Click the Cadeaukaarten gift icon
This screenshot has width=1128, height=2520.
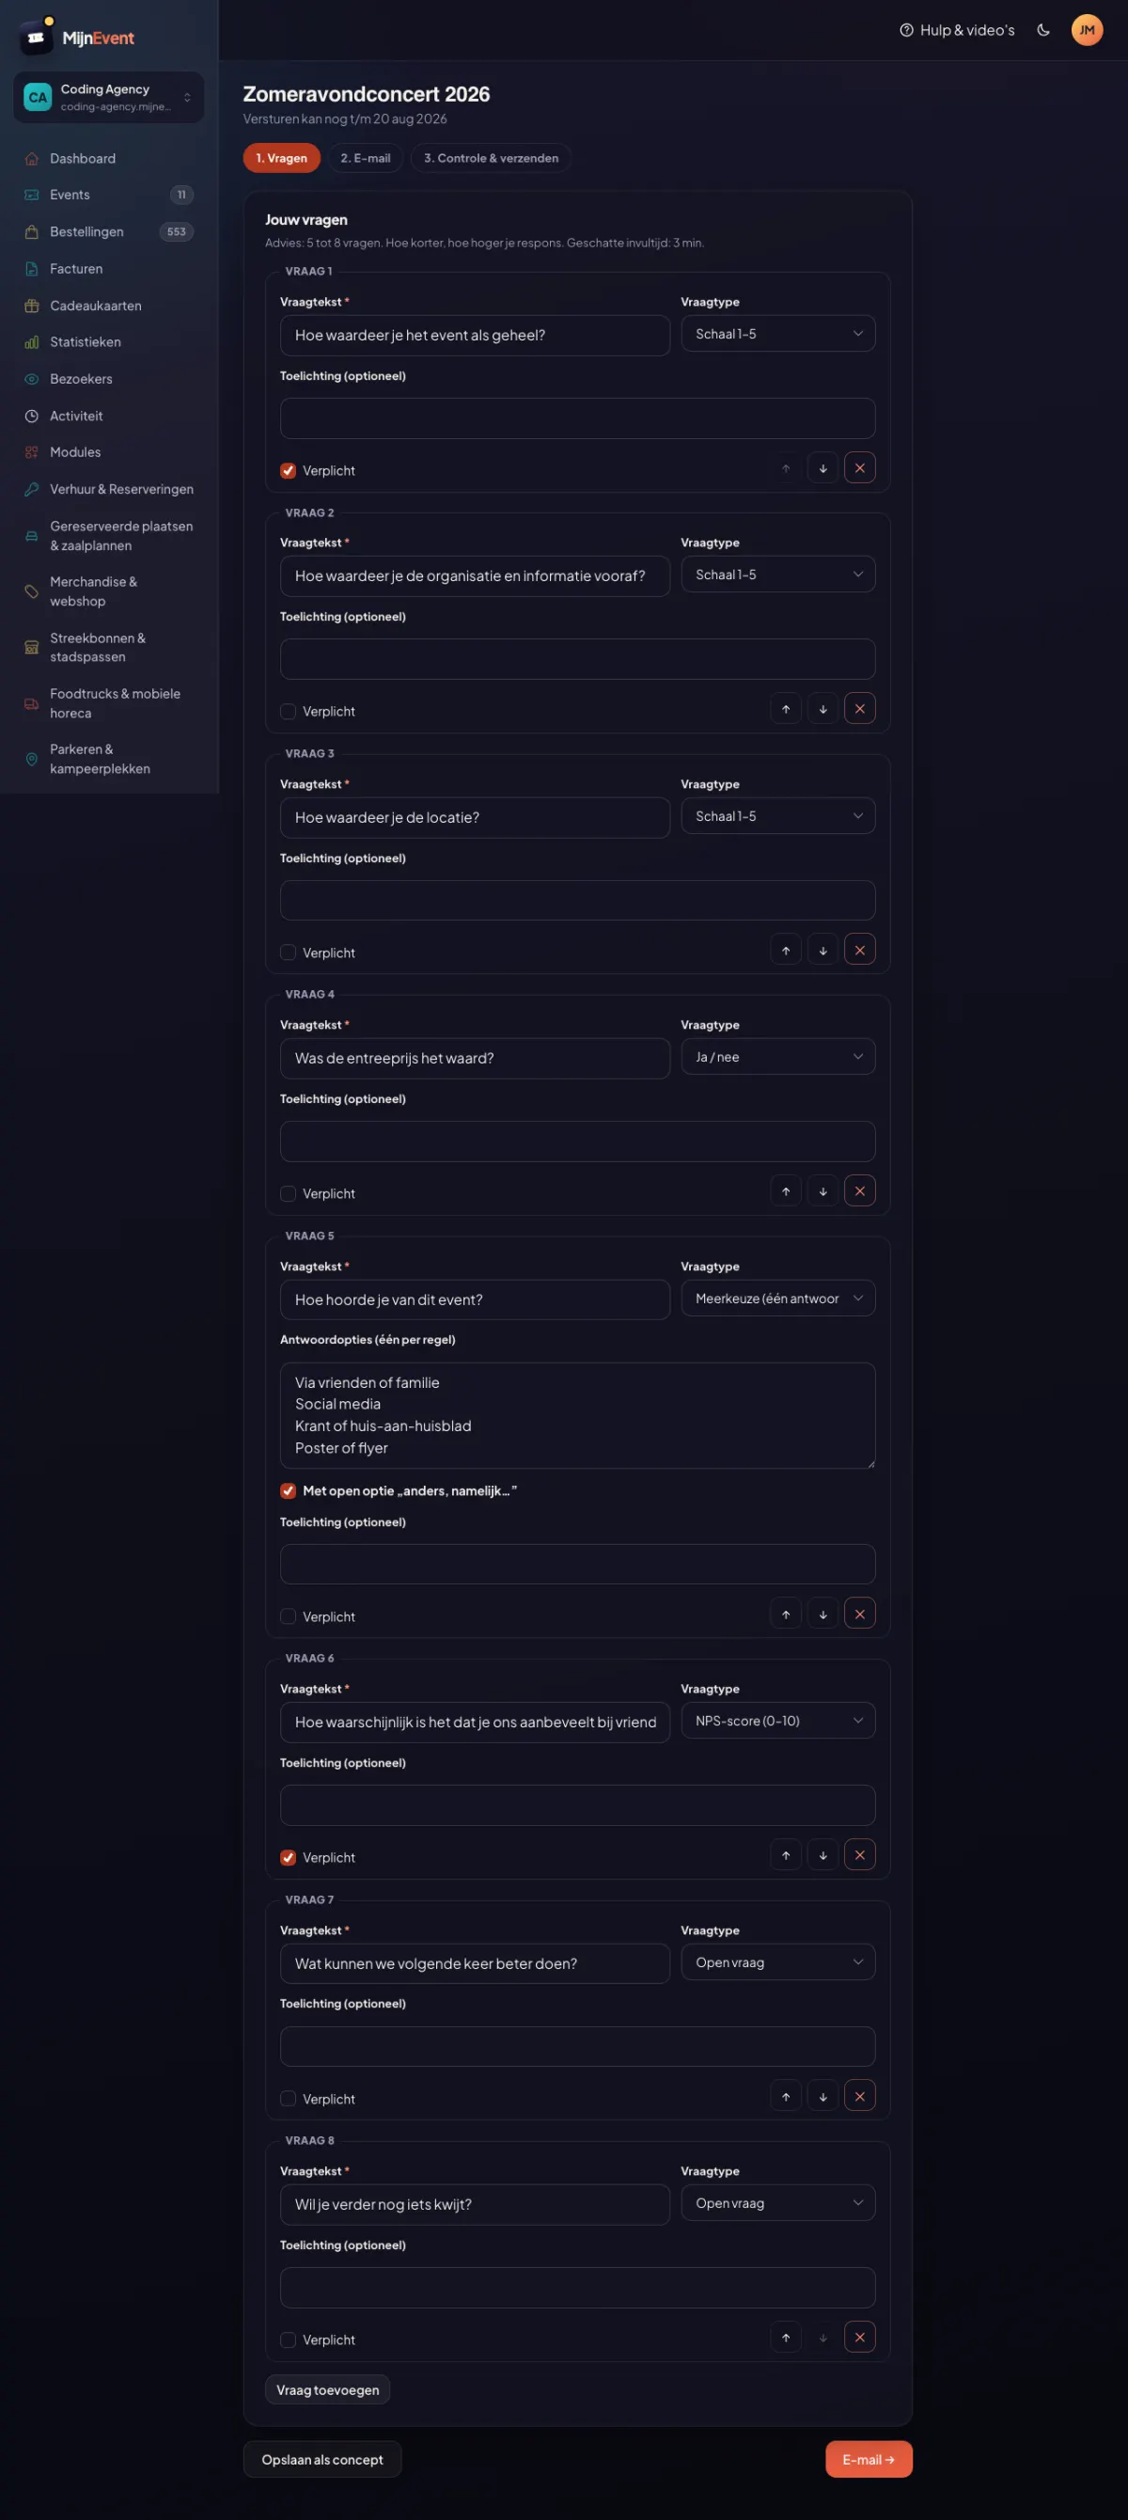pos(31,307)
